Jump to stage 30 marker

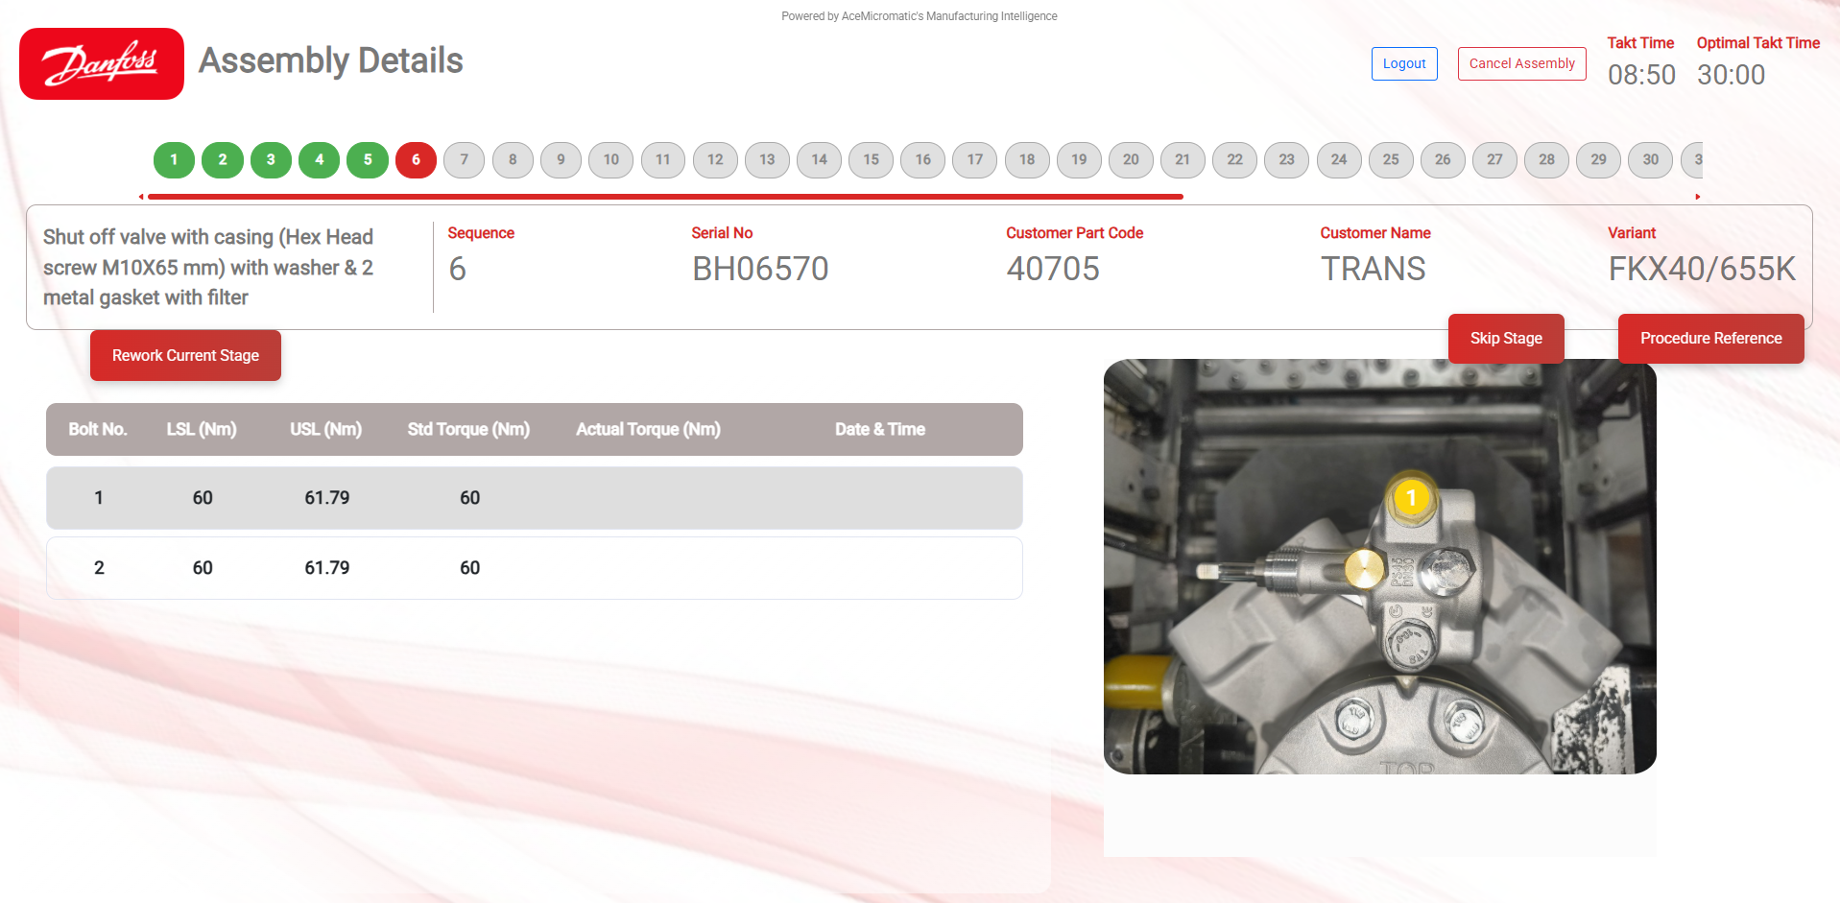[1651, 160]
